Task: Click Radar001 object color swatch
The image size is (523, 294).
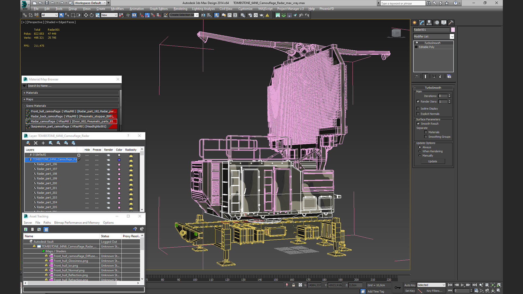Action: point(453,30)
